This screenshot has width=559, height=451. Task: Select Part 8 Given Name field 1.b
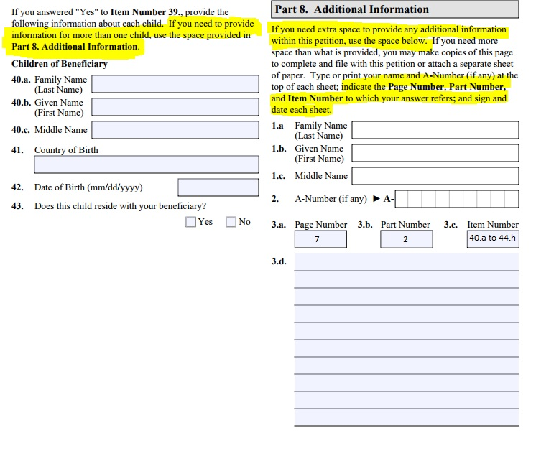pyautogui.click(x=435, y=153)
